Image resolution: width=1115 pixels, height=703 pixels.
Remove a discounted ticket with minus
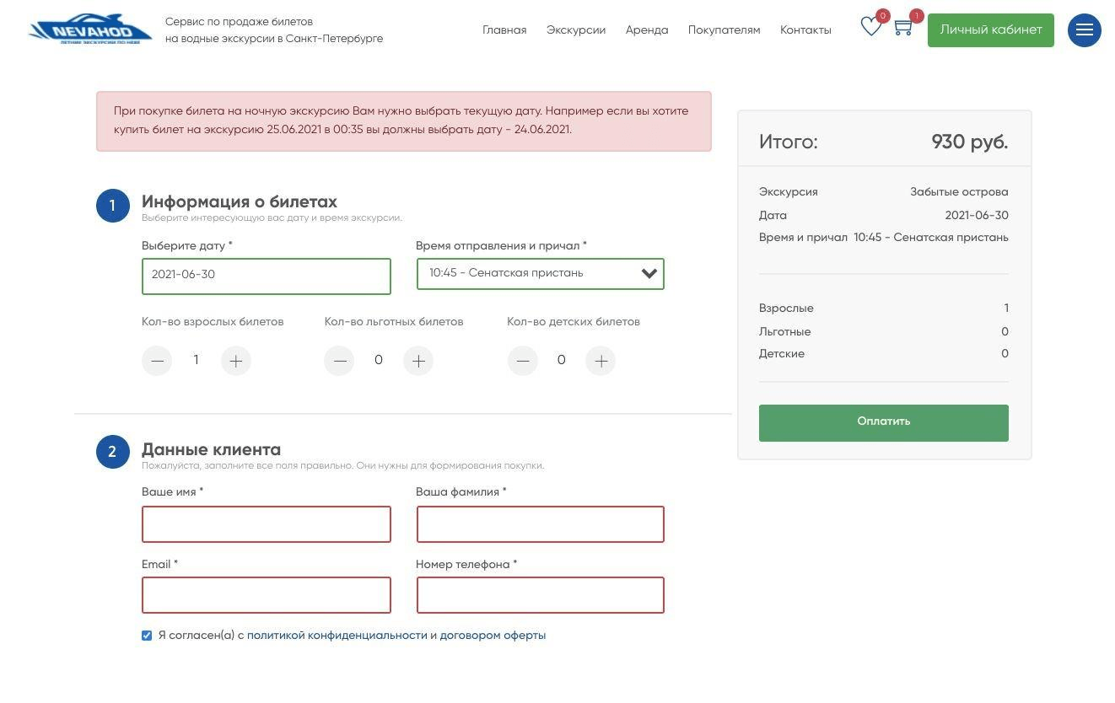(339, 361)
